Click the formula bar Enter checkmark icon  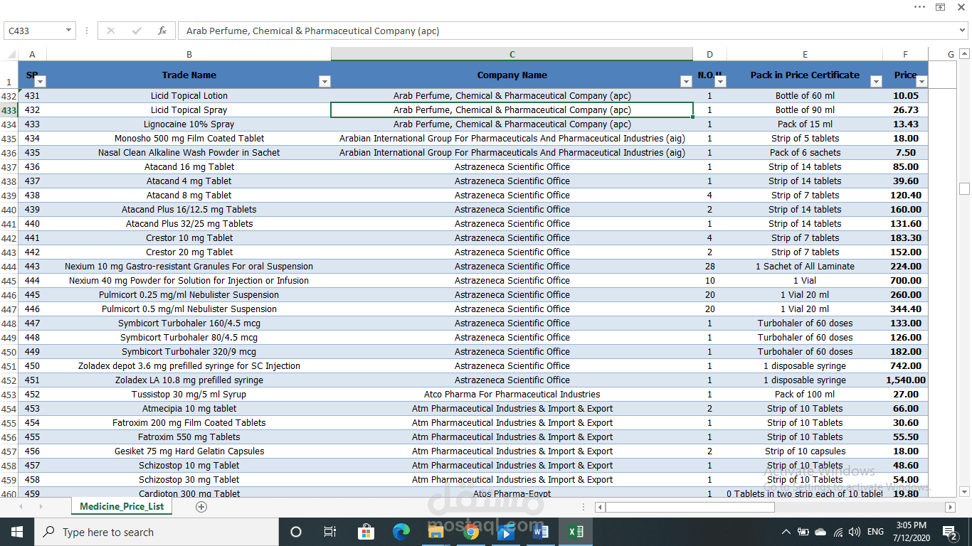pos(137,31)
